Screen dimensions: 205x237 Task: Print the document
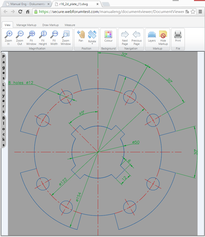click(x=178, y=36)
